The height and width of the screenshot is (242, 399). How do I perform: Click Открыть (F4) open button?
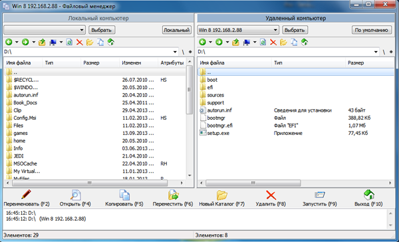[x=75, y=198]
